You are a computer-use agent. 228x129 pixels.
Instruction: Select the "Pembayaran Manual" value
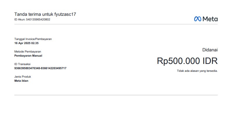coord(28,55)
